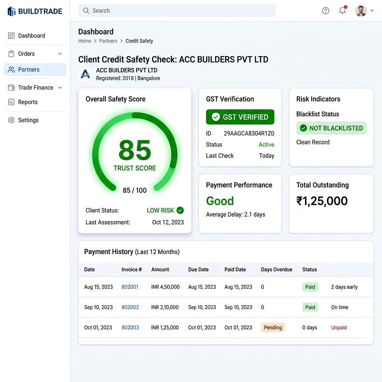Image resolution: width=382 pixels, height=382 pixels.
Task: Open the user account dropdown arrow
Action: tap(372, 11)
